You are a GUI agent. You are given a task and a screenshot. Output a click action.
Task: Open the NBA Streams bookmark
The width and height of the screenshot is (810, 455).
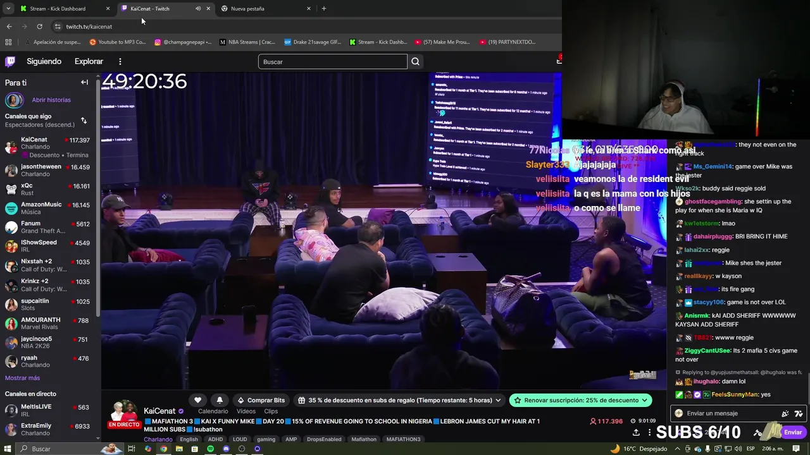click(247, 42)
